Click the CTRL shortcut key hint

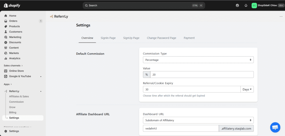coord(195,6)
